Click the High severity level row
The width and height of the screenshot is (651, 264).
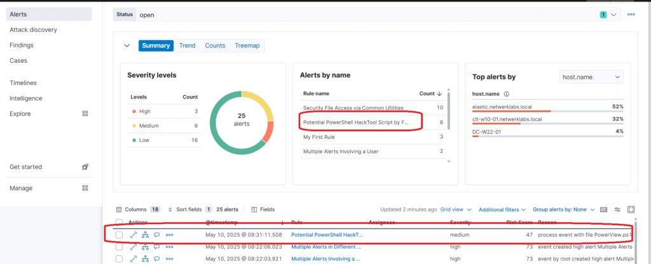coord(164,112)
